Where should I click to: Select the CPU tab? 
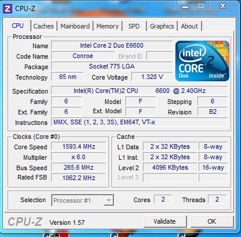click(17, 26)
